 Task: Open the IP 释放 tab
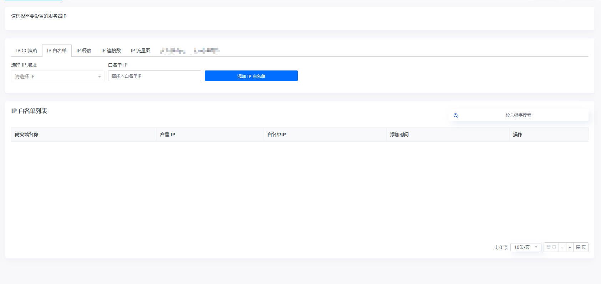(x=84, y=51)
